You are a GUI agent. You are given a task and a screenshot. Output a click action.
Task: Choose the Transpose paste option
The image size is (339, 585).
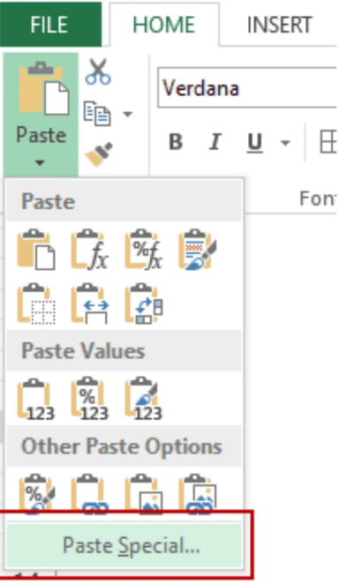point(144,304)
